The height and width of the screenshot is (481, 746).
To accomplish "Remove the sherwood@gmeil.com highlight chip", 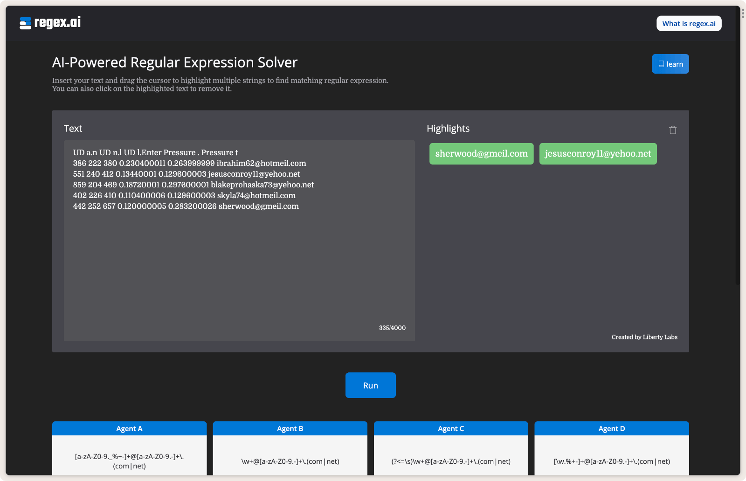I will click(481, 153).
